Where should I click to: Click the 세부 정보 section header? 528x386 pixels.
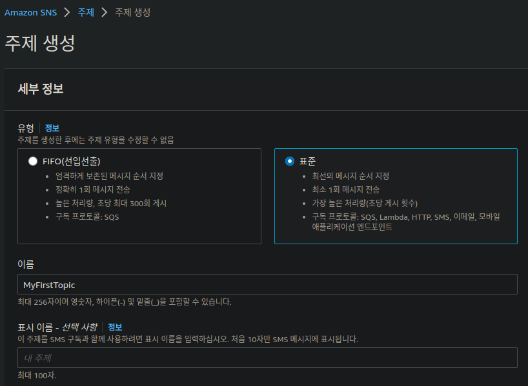(x=41, y=89)
